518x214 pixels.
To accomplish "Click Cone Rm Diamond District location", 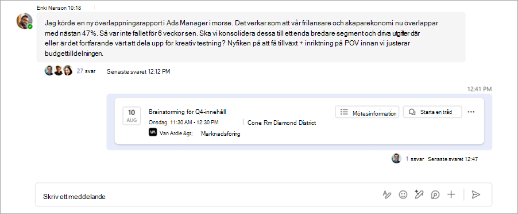I will (x=281, y=123).
